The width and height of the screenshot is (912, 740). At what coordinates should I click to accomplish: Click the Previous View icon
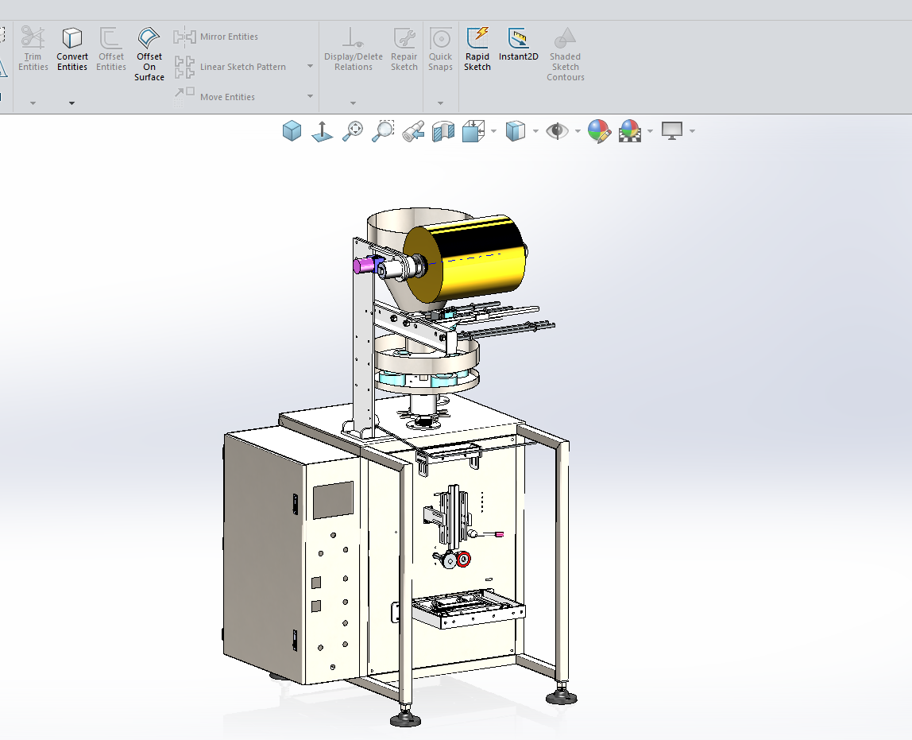point(414,131)
